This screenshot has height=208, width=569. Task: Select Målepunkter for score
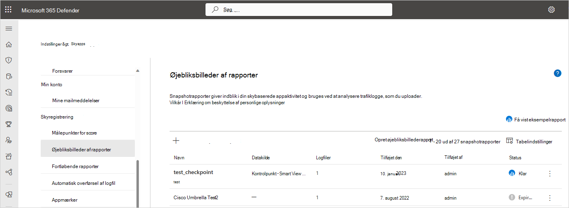tap(74, 133)
